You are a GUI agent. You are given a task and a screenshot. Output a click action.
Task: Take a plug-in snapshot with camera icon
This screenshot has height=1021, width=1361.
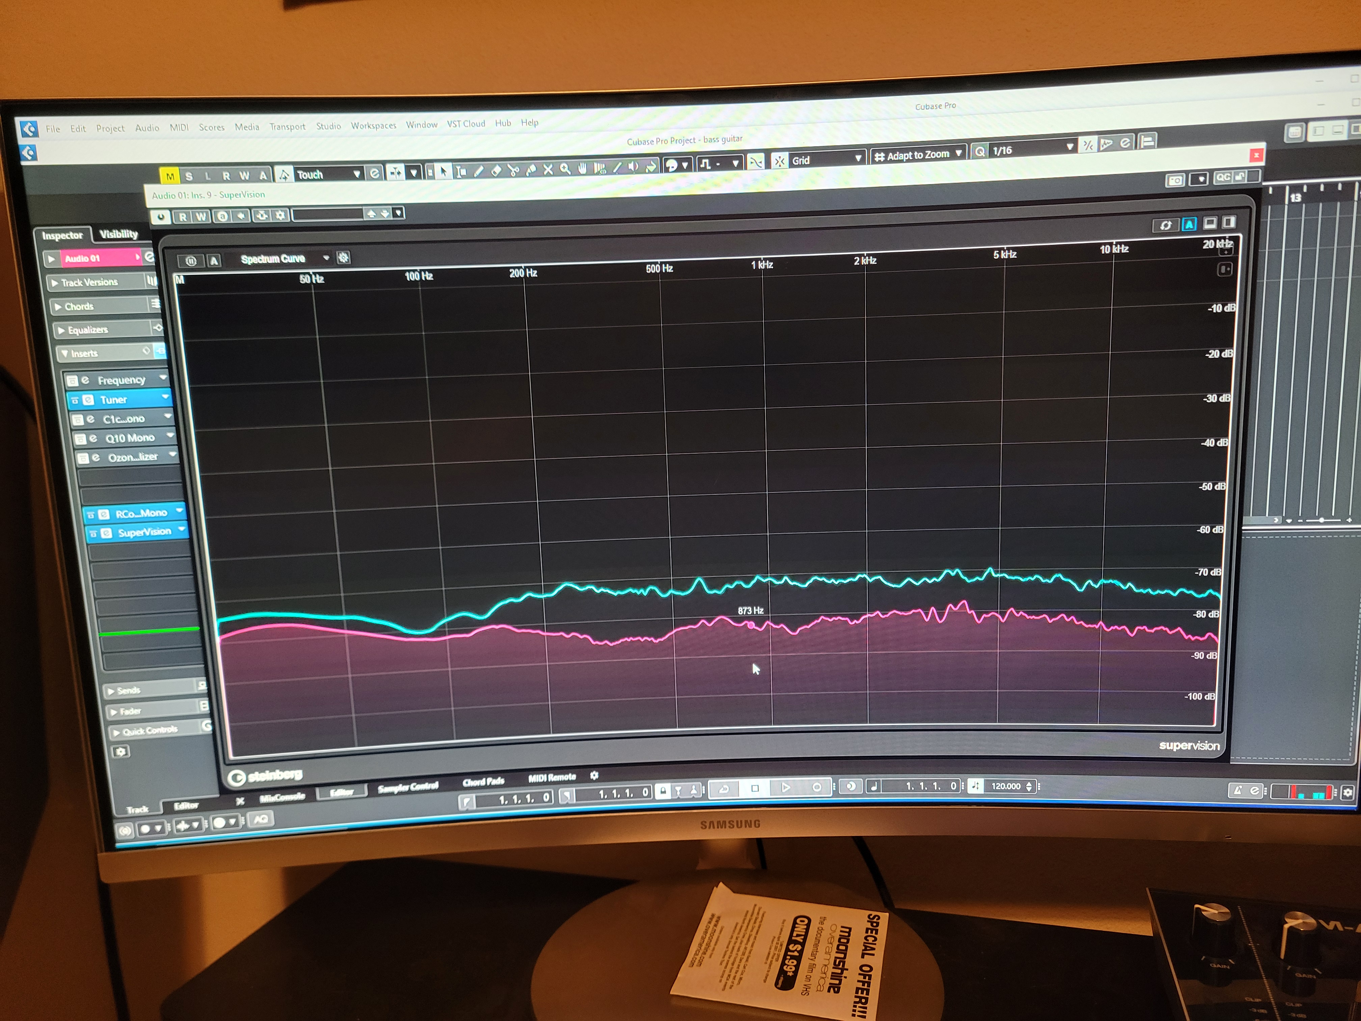(1175, 180)
